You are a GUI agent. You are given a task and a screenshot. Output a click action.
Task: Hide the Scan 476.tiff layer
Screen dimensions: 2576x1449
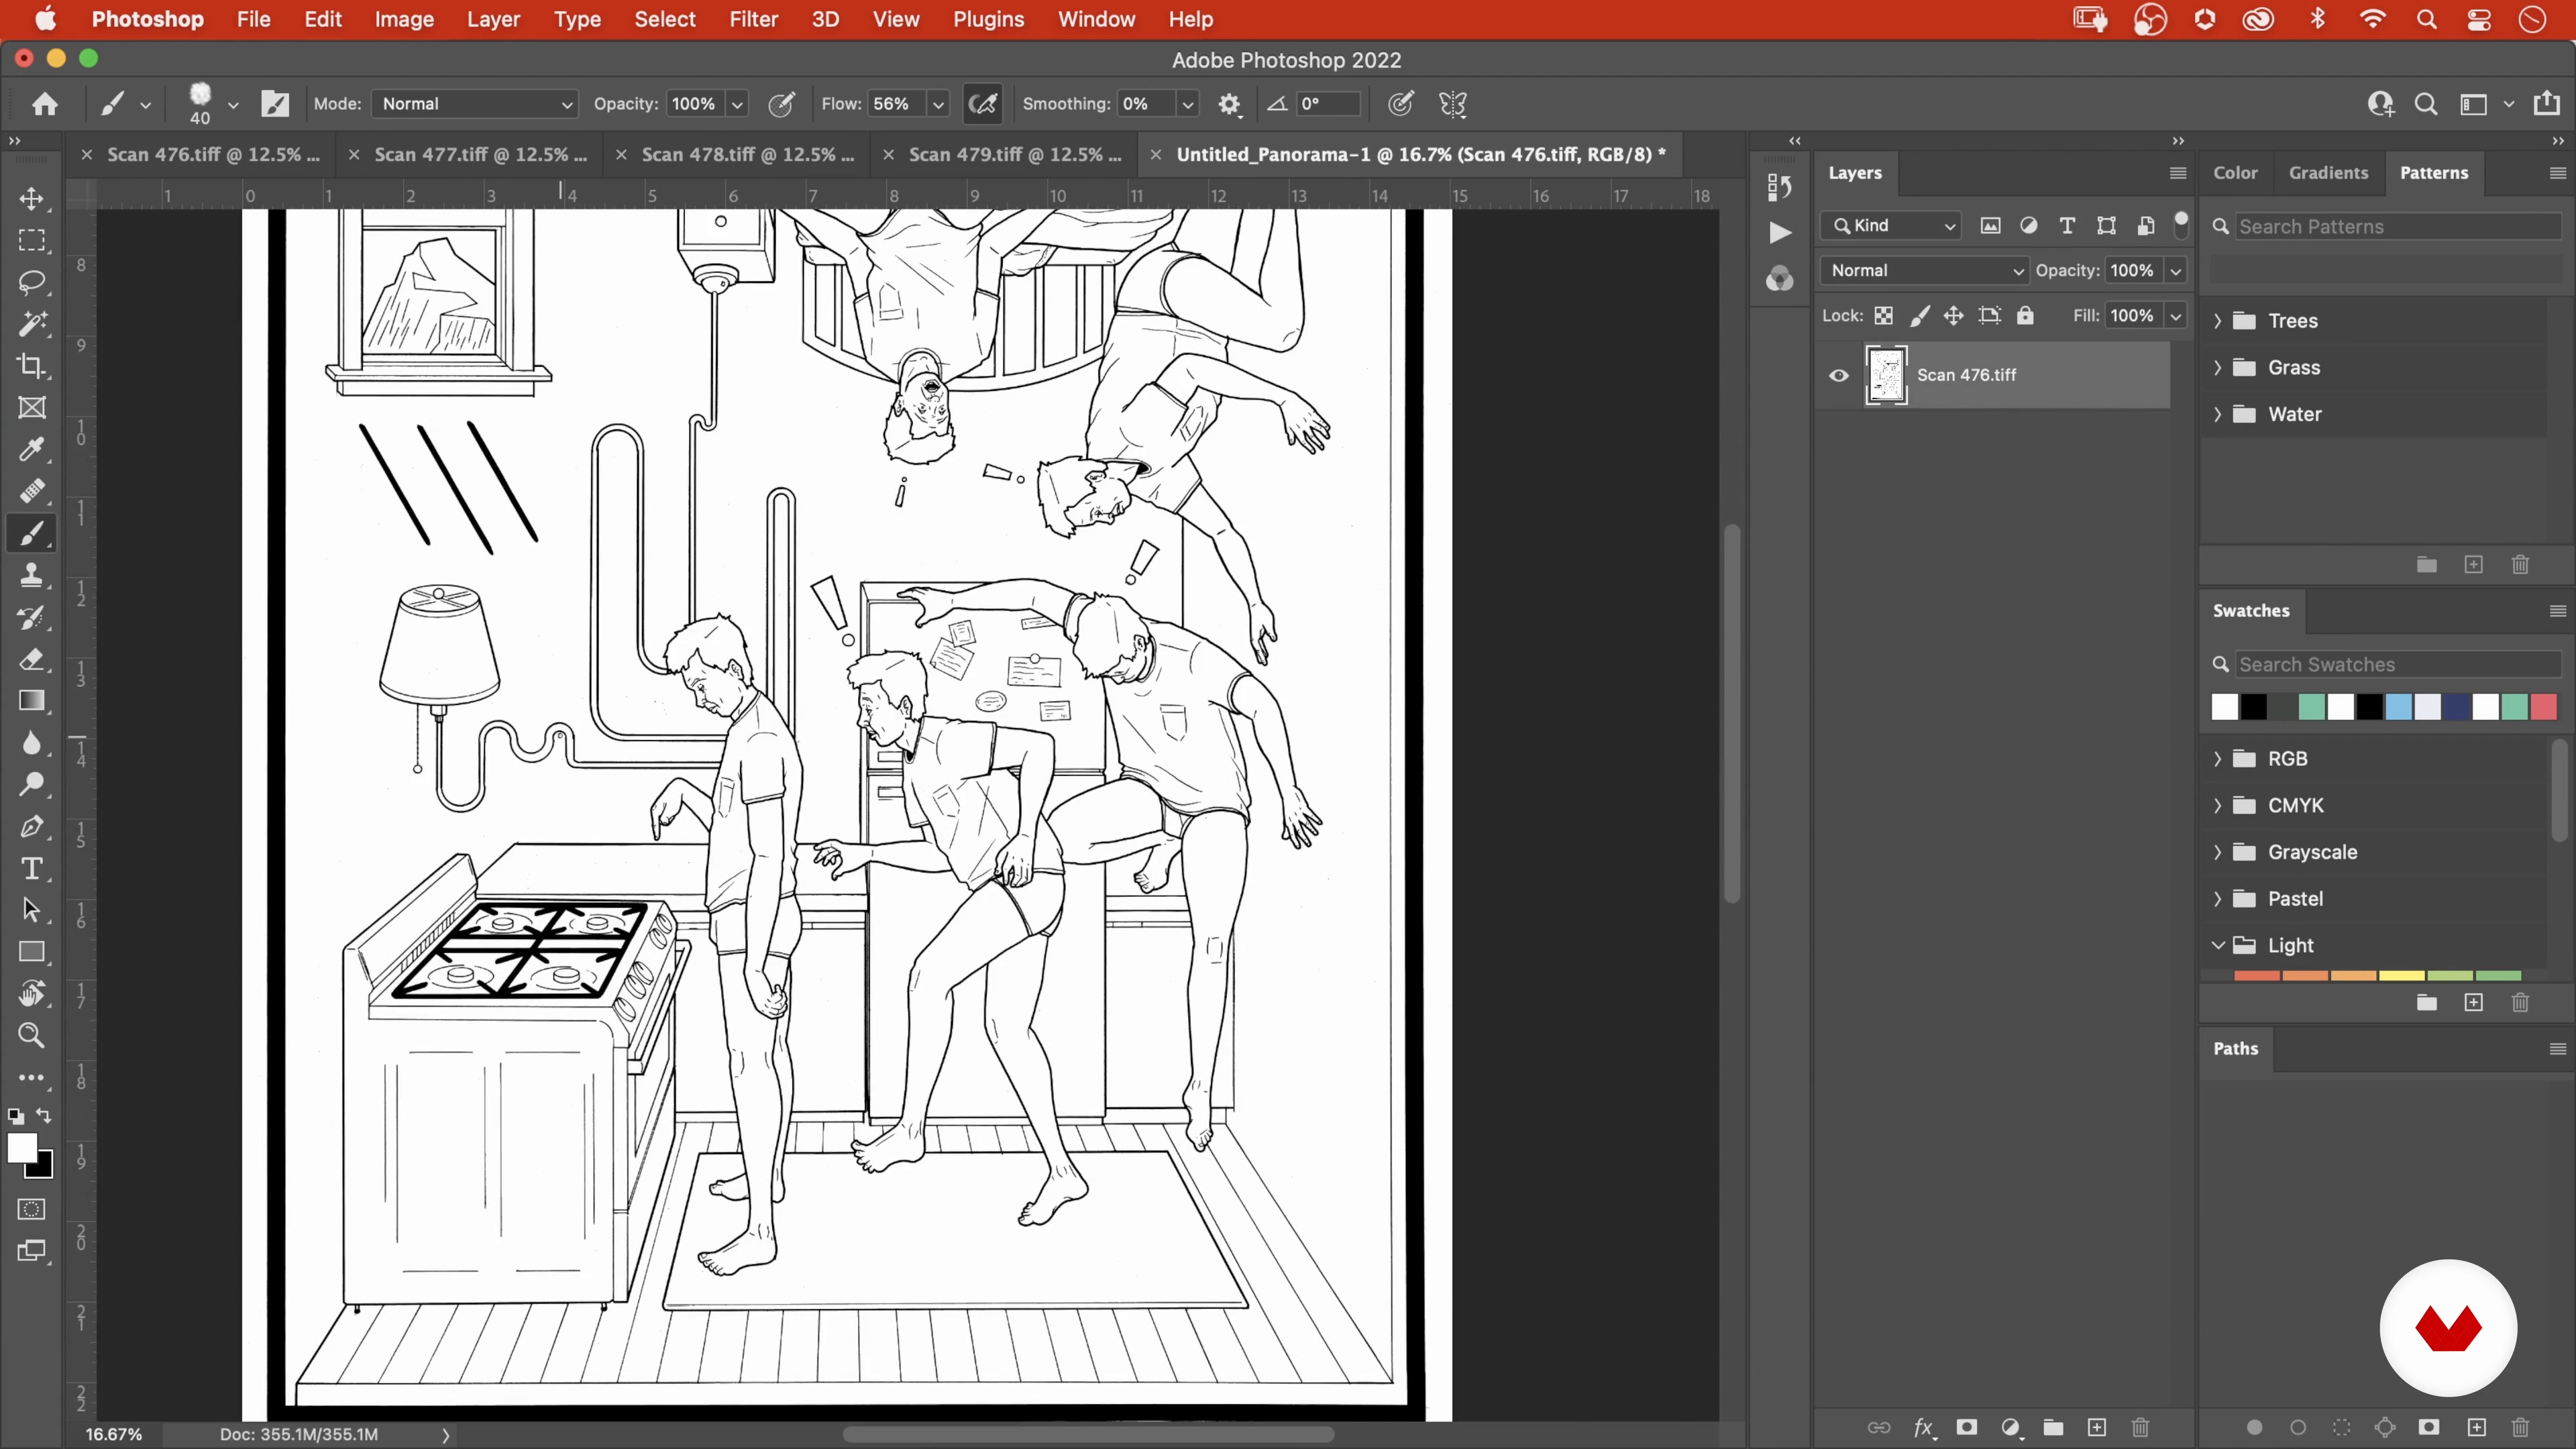1838,376
